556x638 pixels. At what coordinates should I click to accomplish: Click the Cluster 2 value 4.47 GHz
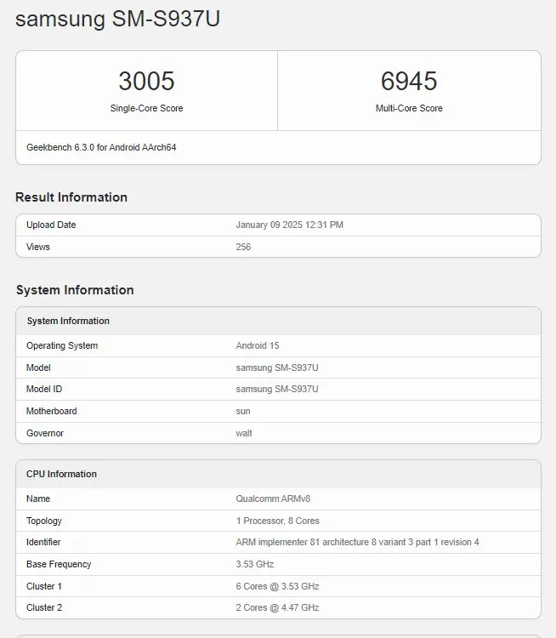click(x=277, y=607)
